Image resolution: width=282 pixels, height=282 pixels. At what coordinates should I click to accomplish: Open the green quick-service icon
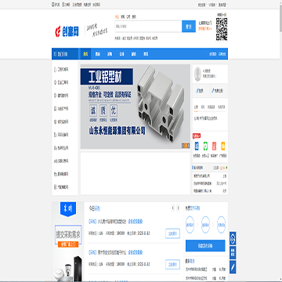(205, 146)
